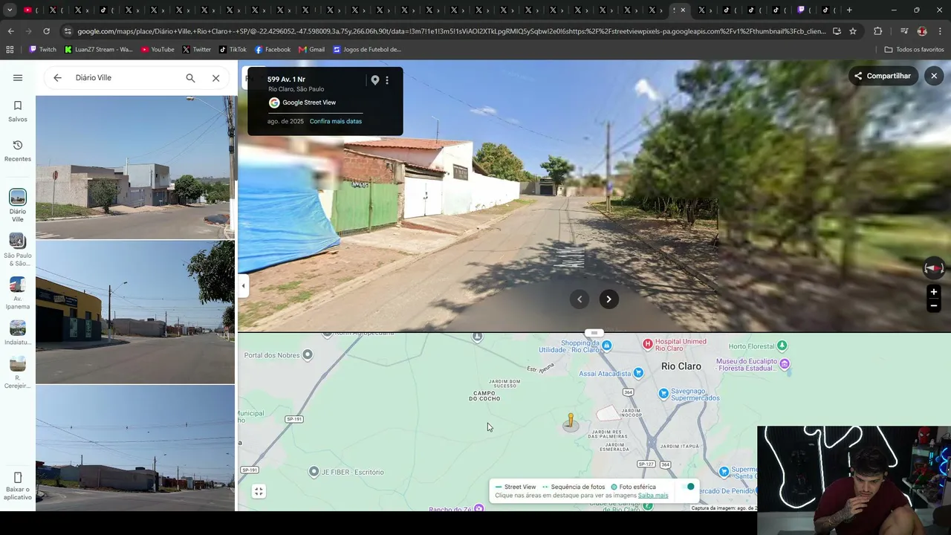
Task: Click the Rio Claro city label
Action: [681, 366]
